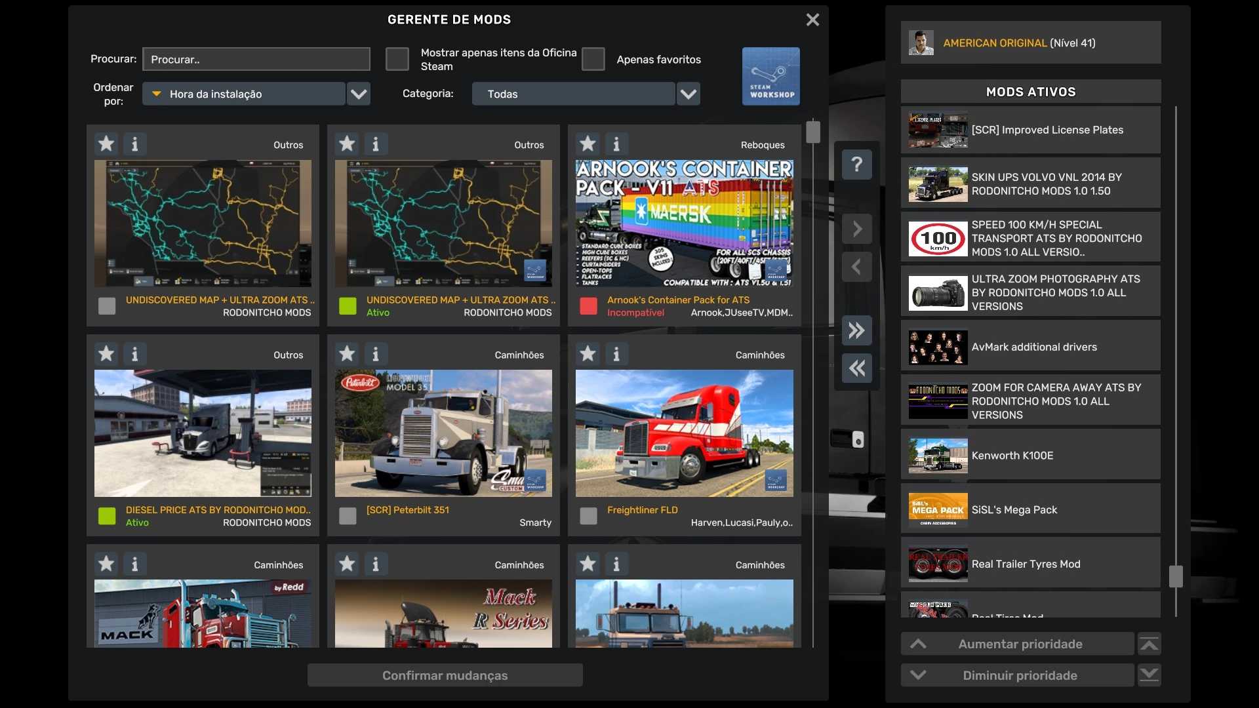Toggle the DIESEL PRICE ATS active checkbox

[x=107, y=516]
